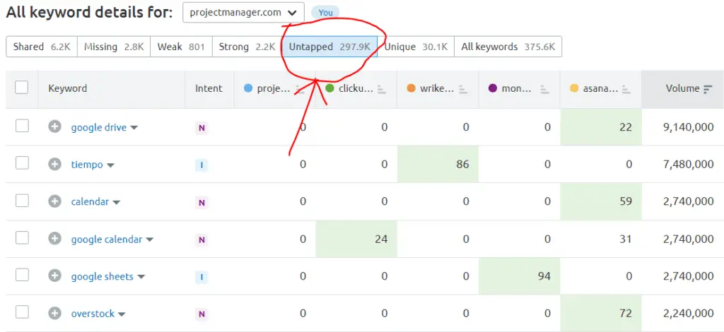Add google calendar keyword via plus icon
Image resolution: width=724 pixels, height=332 pixels.
click(55, 239)
